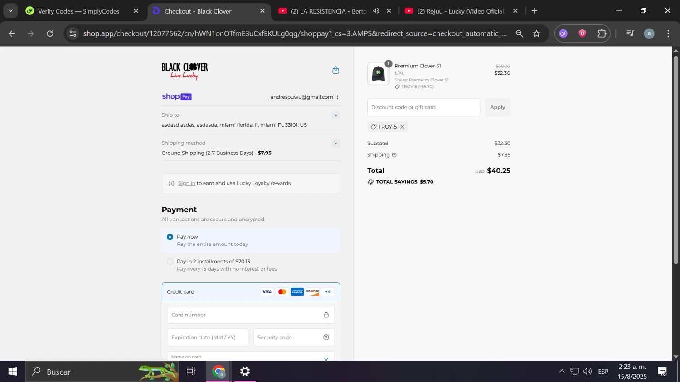The width and height of the screenshot is (680, 382).
Task: Click the Discount code or gift card field
Action: [423, 108]
